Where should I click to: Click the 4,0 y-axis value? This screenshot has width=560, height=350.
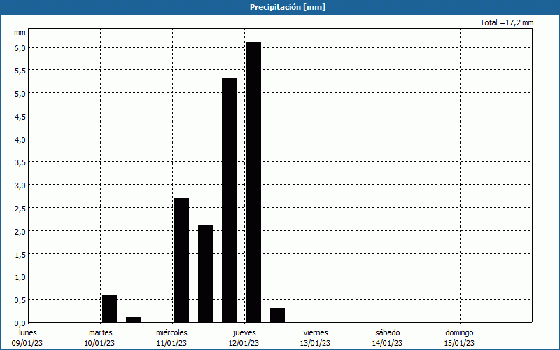(x=20, y=140)
